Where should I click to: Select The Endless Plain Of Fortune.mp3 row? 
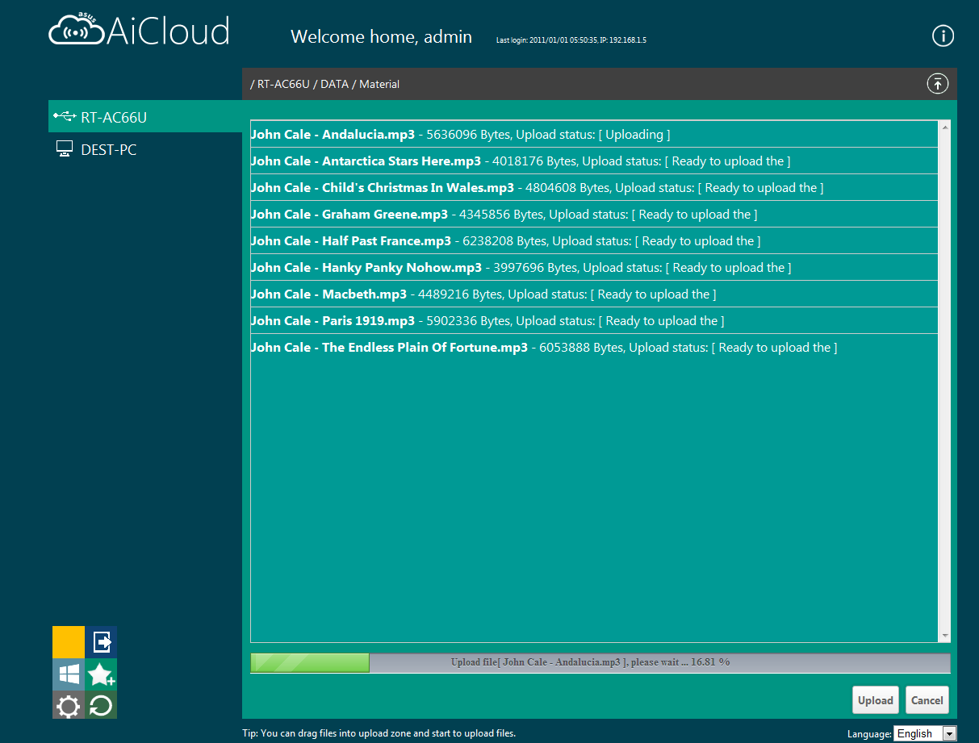pyautogui.click(x=594, y=347)
